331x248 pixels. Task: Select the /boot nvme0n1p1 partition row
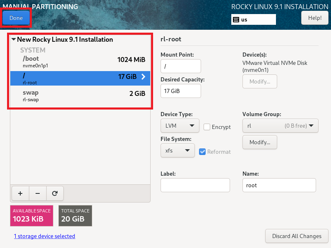point(80,62)
